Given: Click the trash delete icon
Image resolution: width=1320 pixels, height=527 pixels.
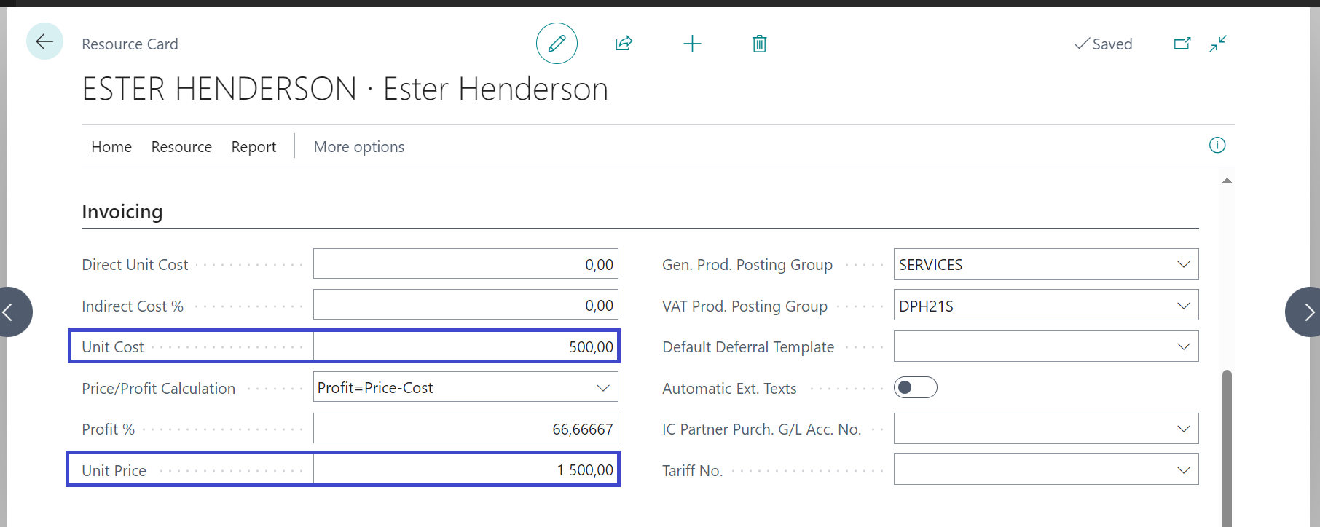Looking at the screenshot, I should click(x=759, y=44).
